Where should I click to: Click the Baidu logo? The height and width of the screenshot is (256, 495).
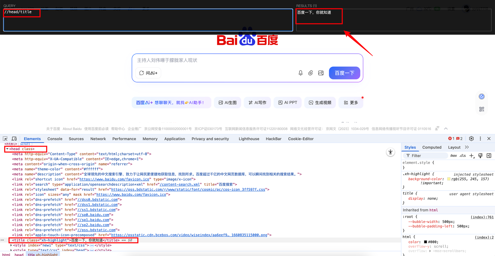[247, 37]
